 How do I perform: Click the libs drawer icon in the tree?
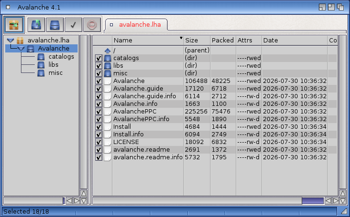(x=41, y=65)
